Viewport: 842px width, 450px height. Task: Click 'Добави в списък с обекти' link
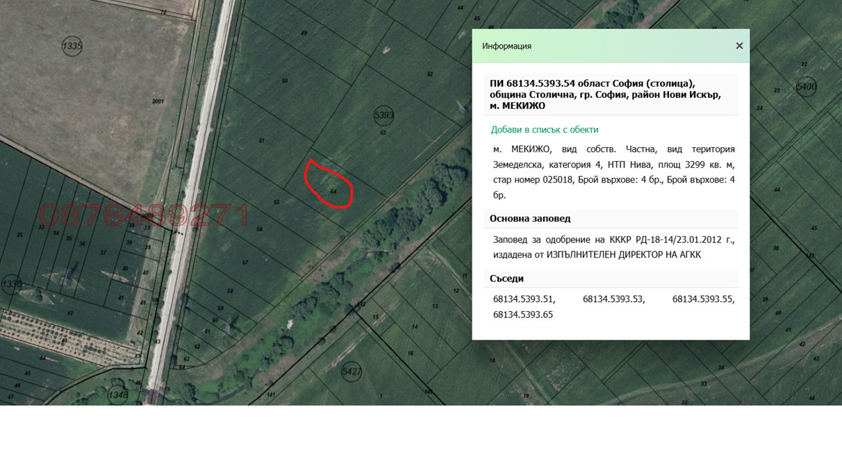point(544,130)
